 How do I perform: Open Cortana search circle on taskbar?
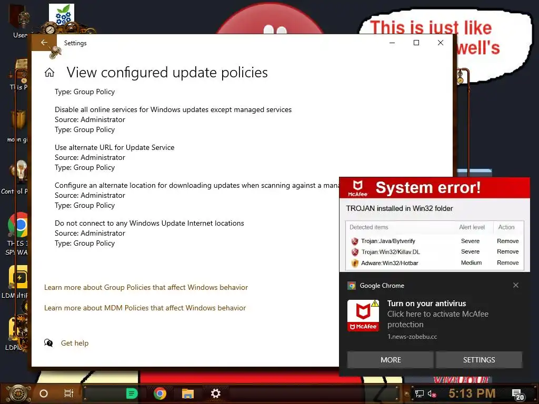click(x=44, y=393)
